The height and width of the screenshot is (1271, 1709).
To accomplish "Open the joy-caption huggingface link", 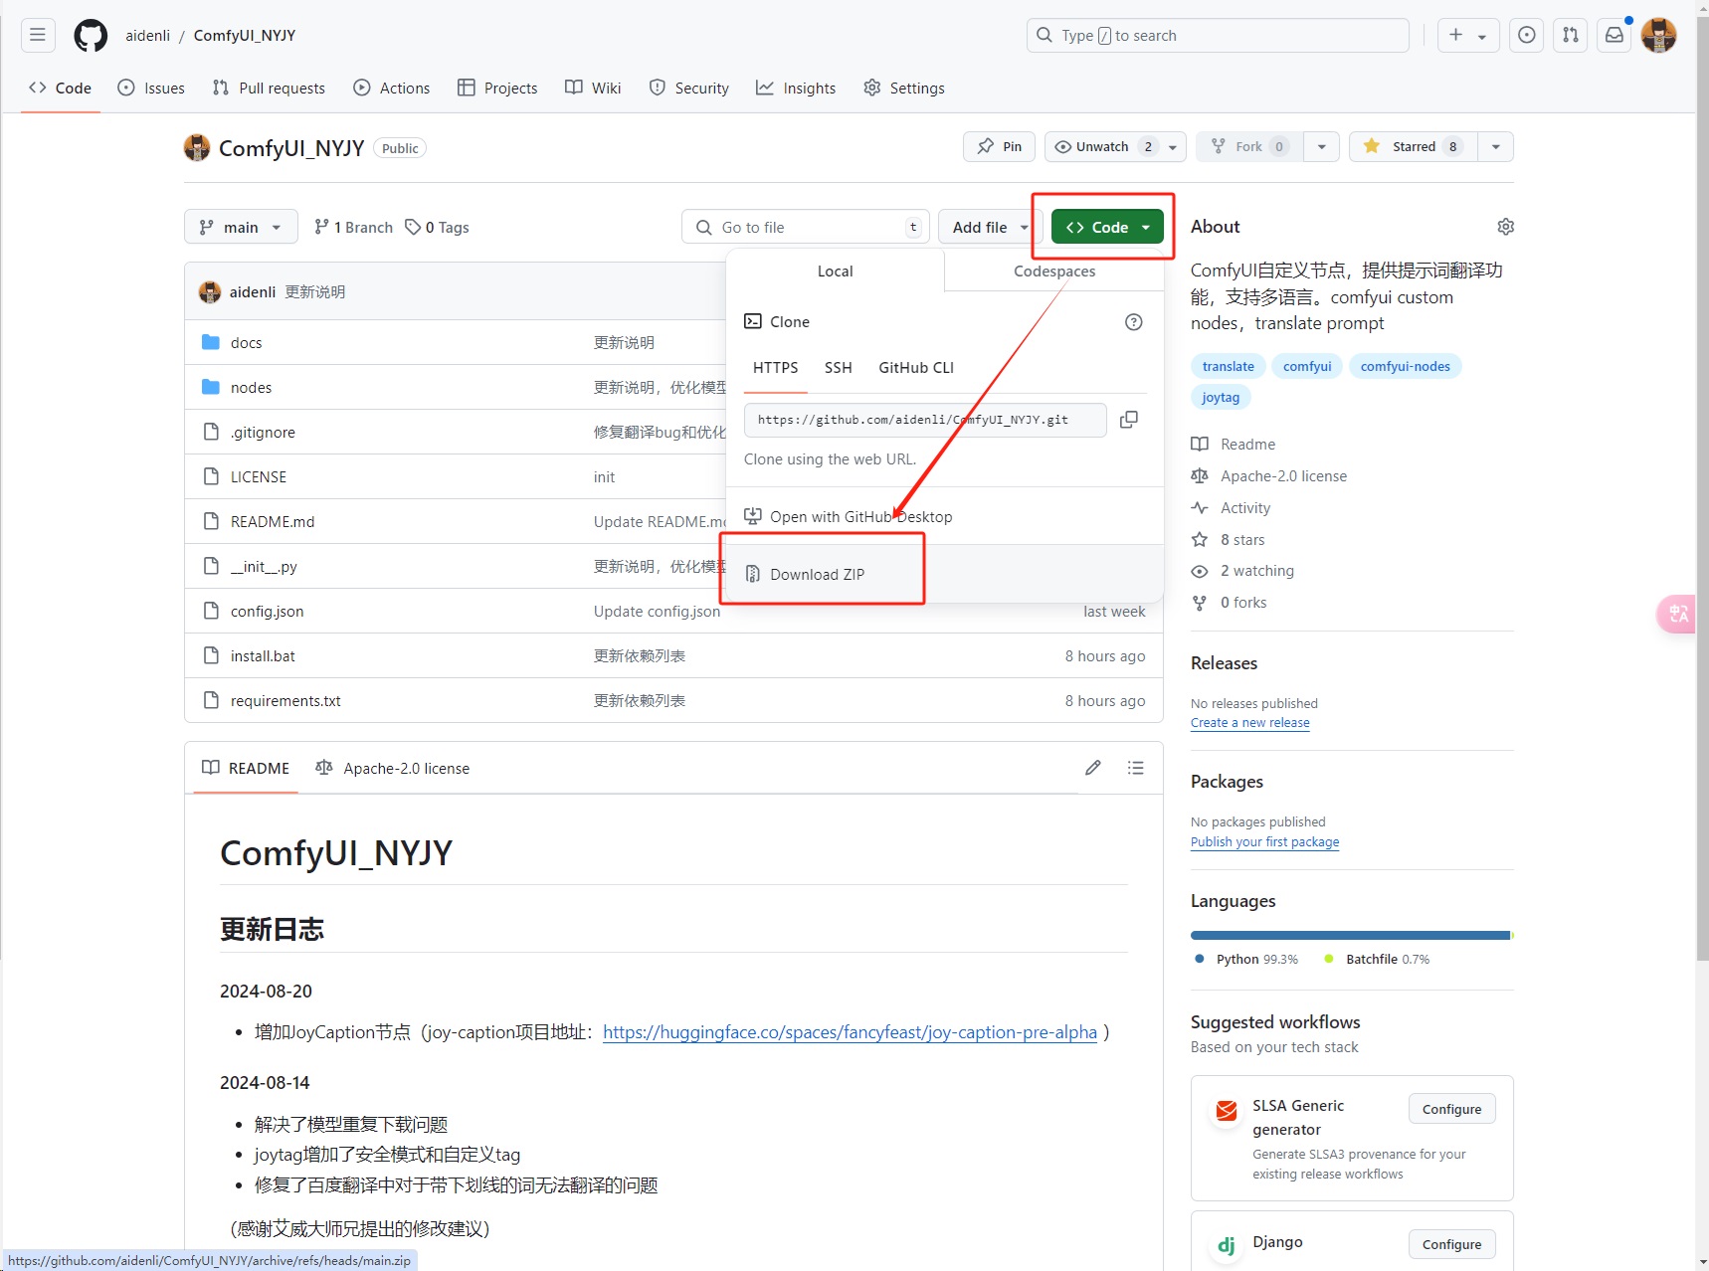I will [850, 1032].
